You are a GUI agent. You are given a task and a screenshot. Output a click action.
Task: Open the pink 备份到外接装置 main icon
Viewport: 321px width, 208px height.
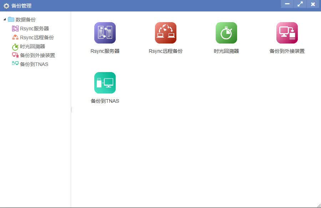pyautogui.click(x=287, y=33)
